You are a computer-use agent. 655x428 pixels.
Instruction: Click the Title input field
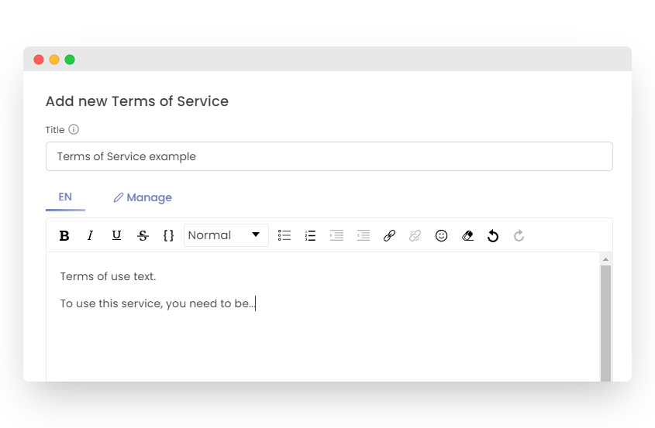point(329,156)
